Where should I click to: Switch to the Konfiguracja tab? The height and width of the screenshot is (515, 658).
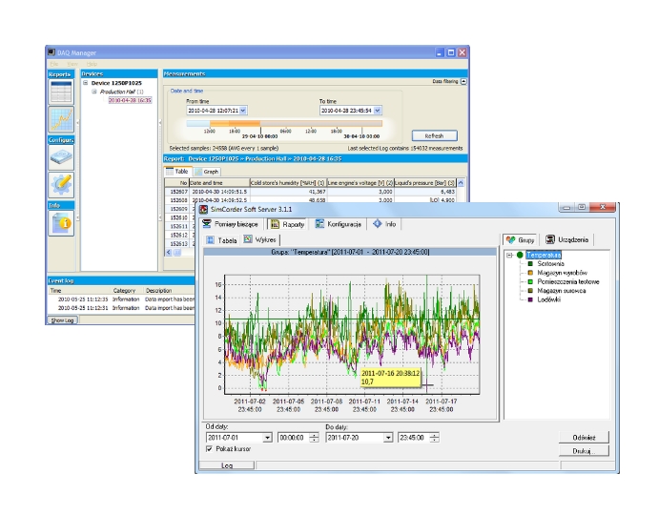pyautogui.click(x=338, y=223)
